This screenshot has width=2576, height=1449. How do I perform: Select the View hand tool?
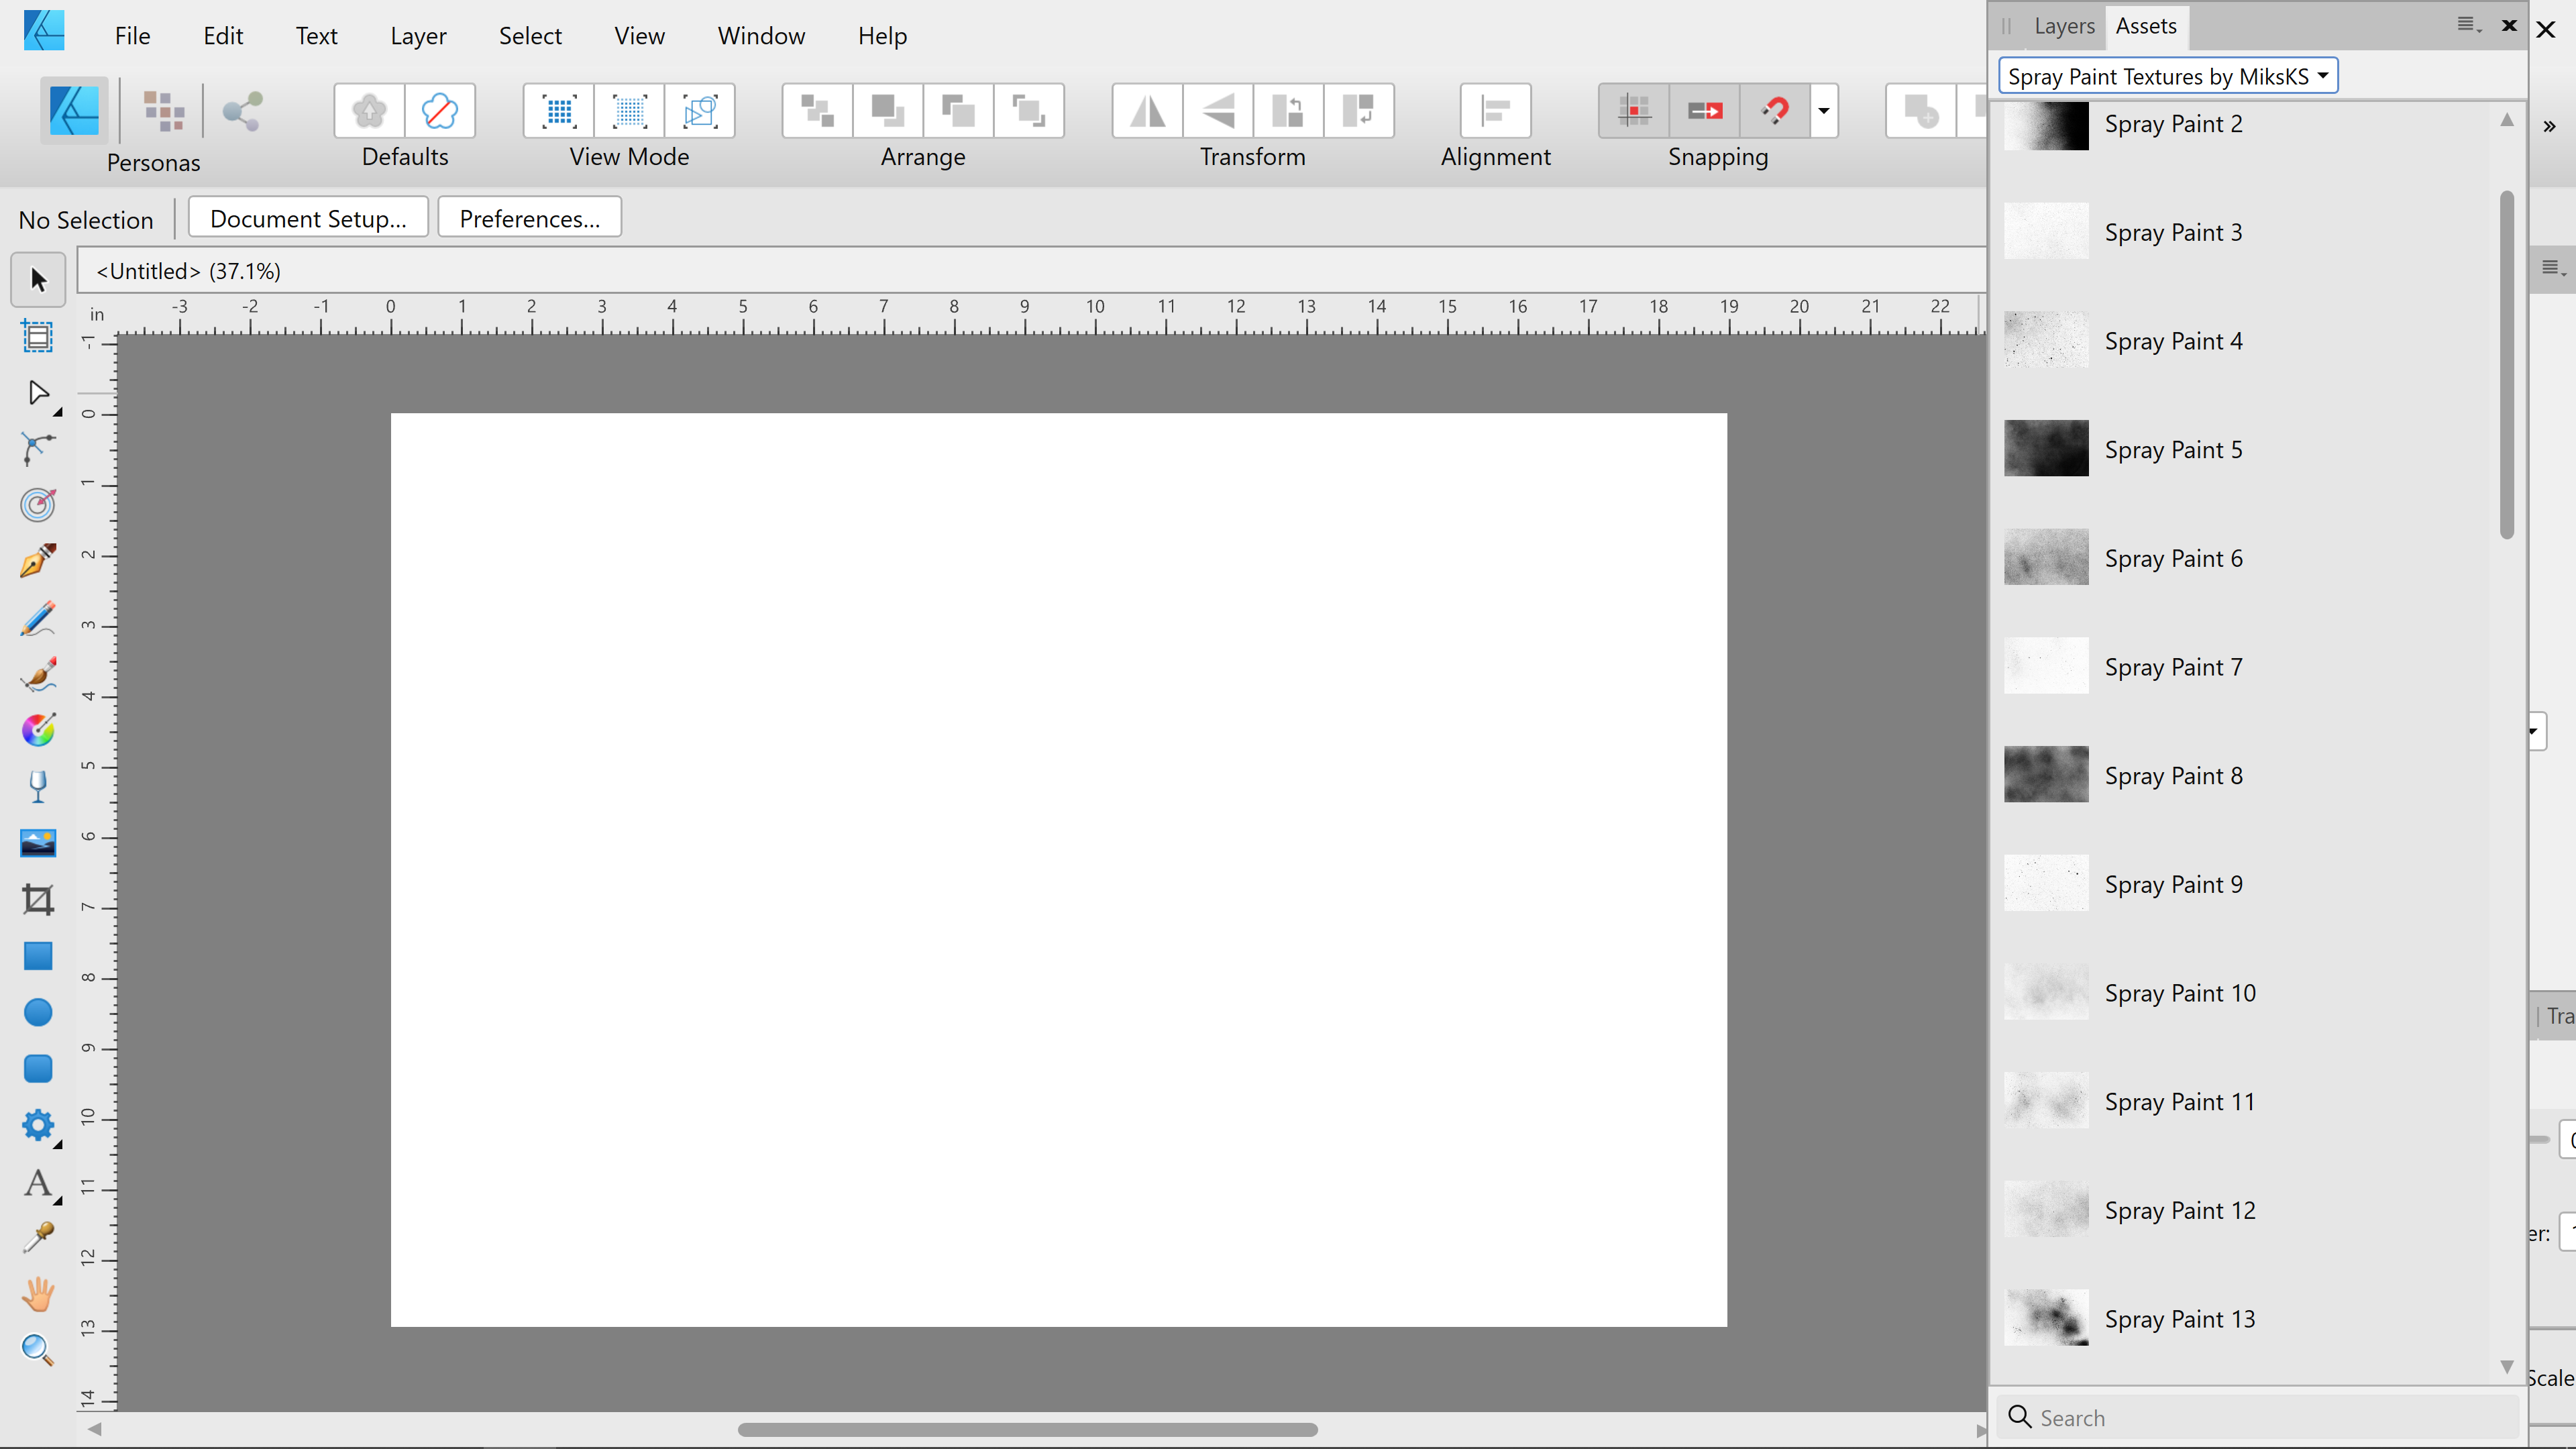tap(38, 1294)
